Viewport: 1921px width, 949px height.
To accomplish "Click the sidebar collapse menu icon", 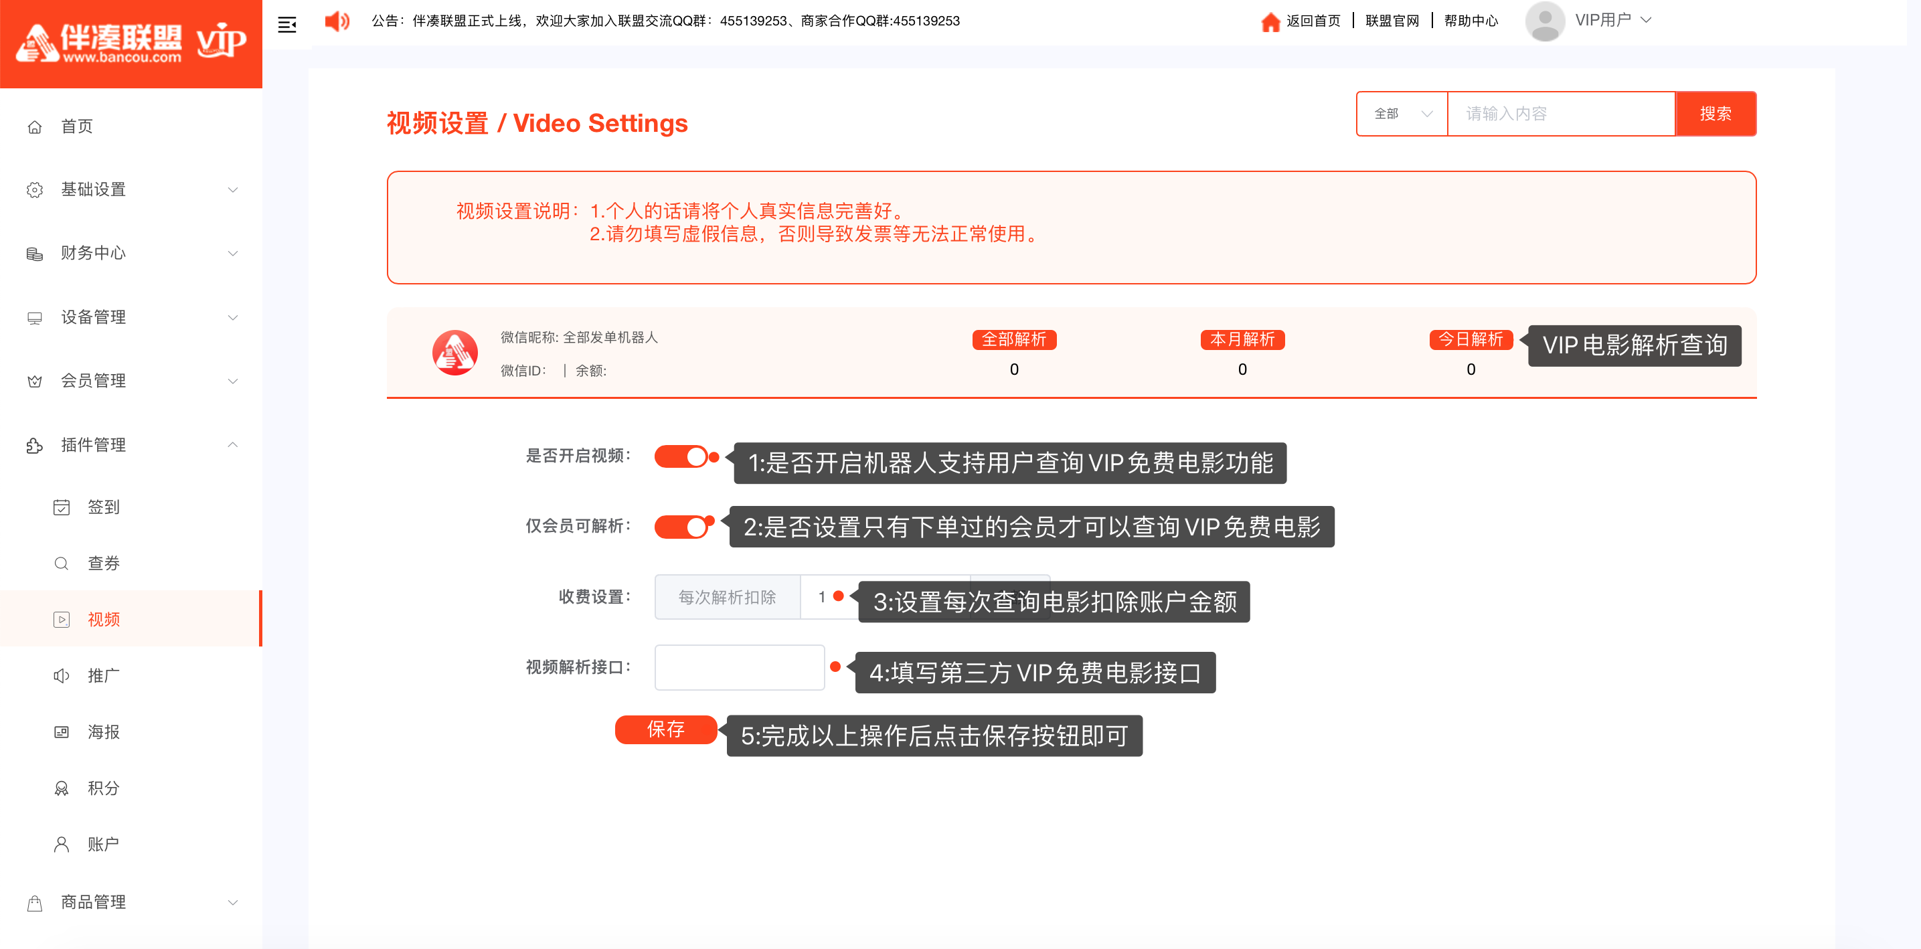I will point(287,25).
